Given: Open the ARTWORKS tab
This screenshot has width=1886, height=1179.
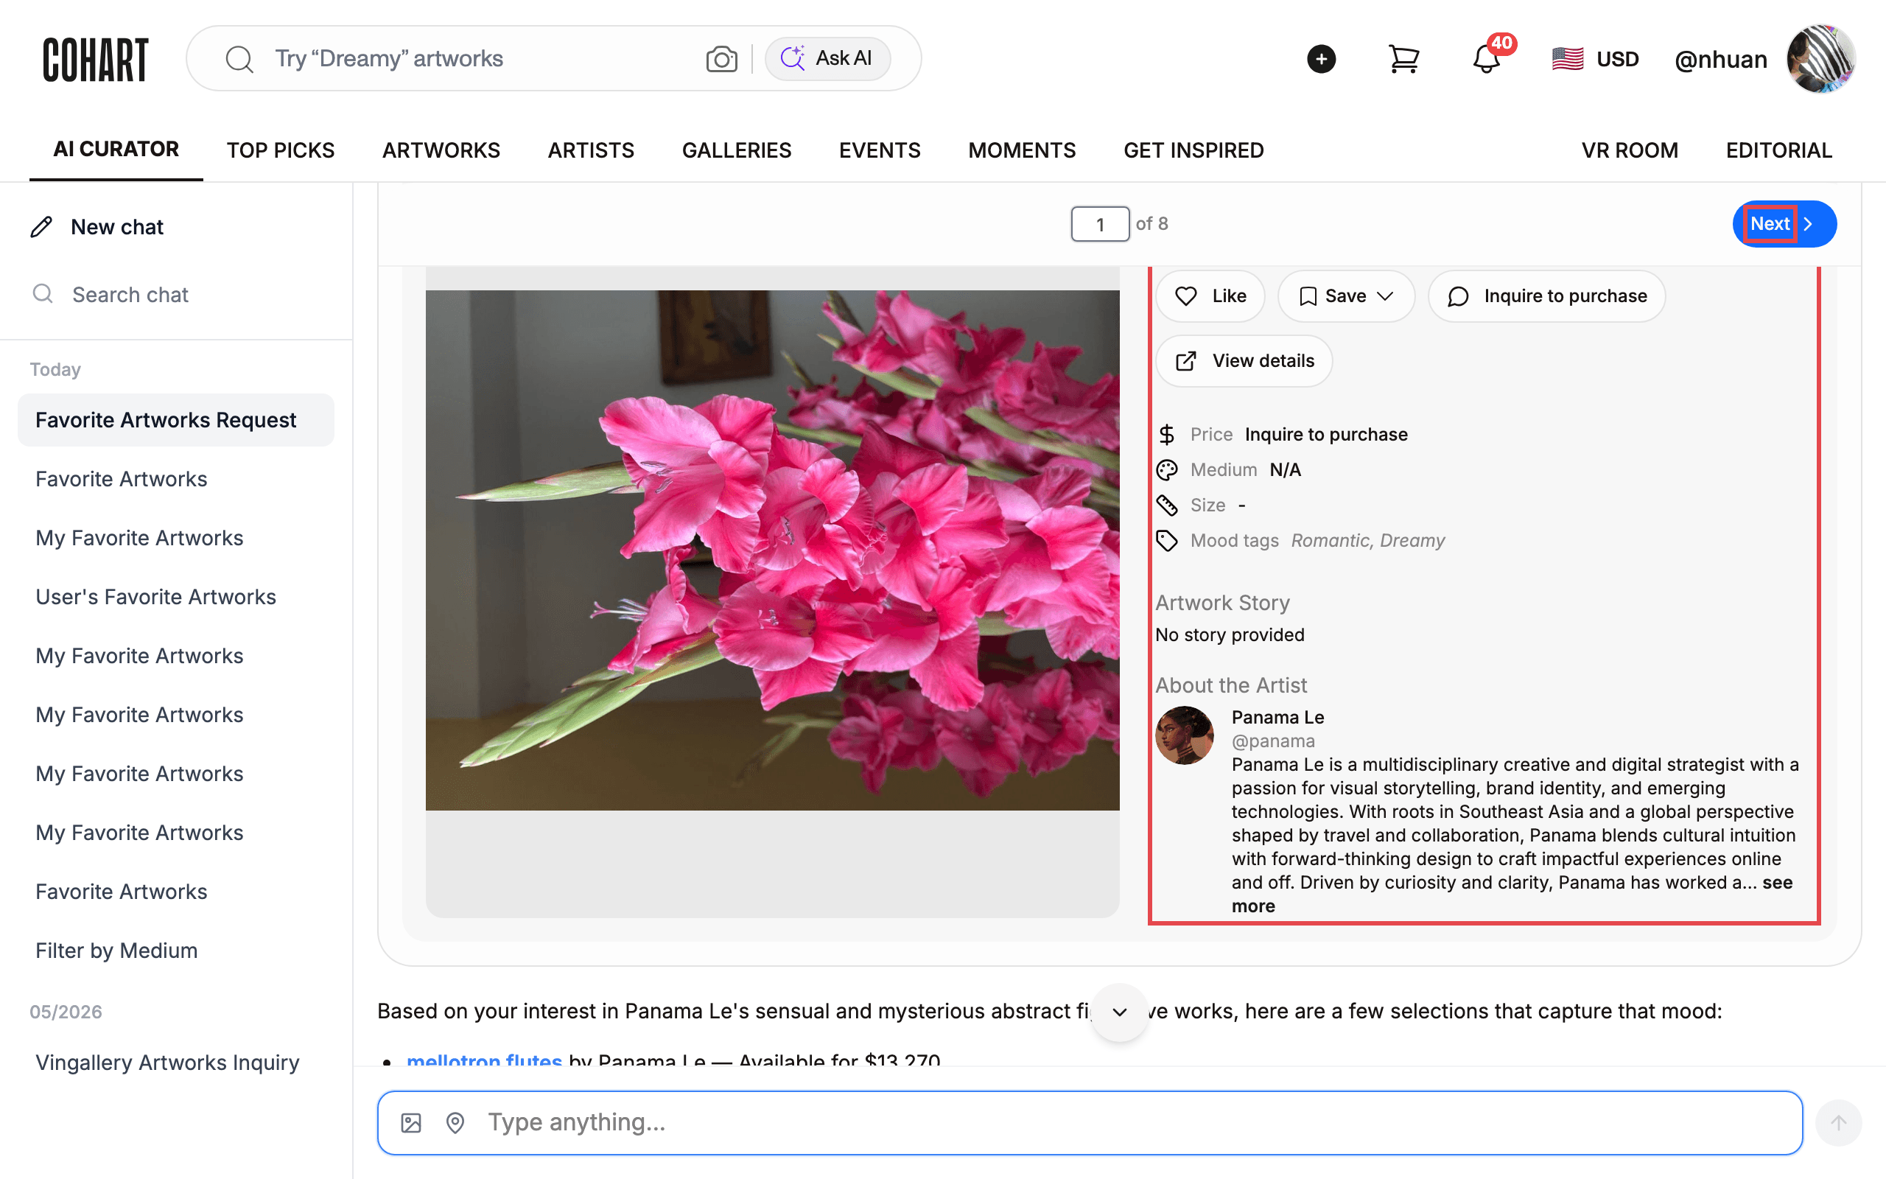Looking at the screenshot, I should [x=441, y=150].
